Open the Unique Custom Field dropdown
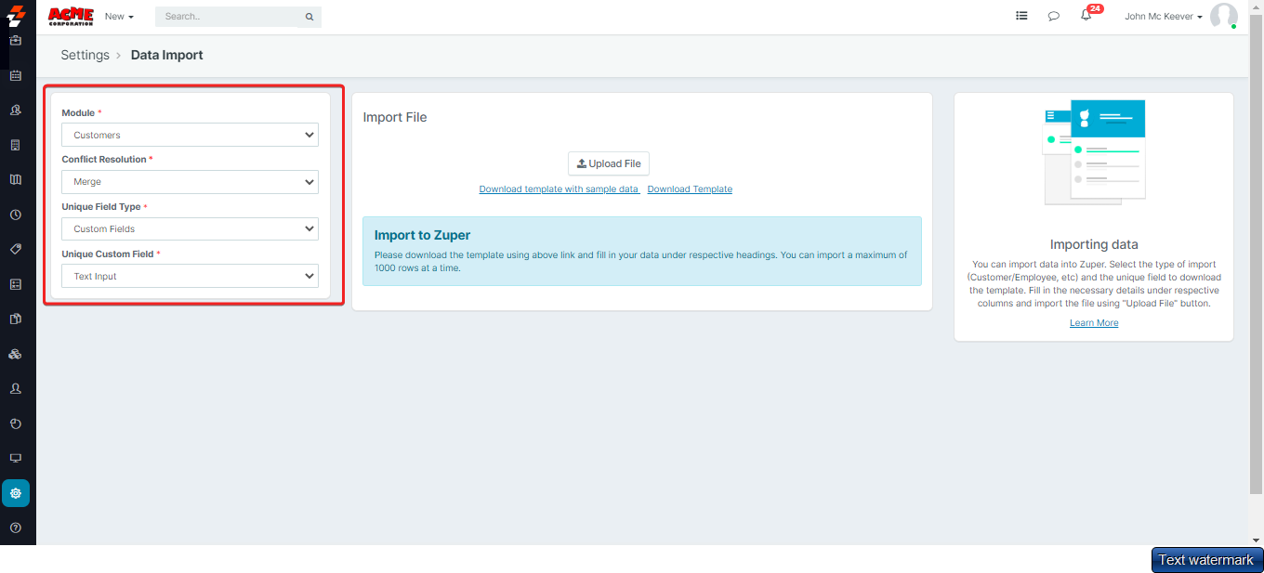This screenshot has width=1264, height=573. coord(190,276)
